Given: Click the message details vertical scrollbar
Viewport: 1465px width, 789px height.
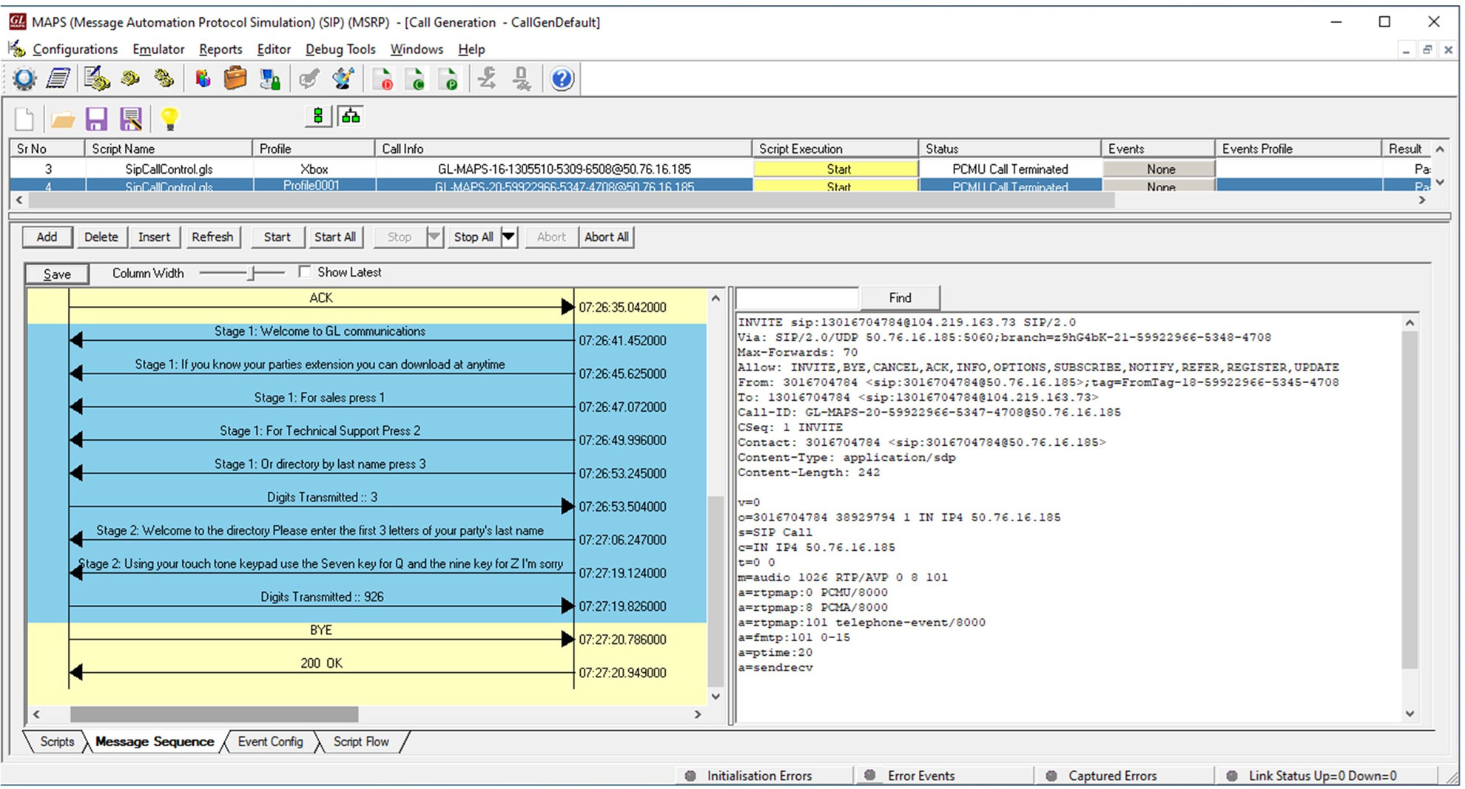Looking at the screenshot, I should pyautogui.click(x=1410, y=499).
